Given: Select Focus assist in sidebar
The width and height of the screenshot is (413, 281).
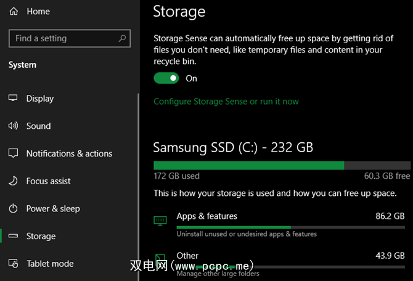Looking at the screenshot, I should click(x=48, y=181).
